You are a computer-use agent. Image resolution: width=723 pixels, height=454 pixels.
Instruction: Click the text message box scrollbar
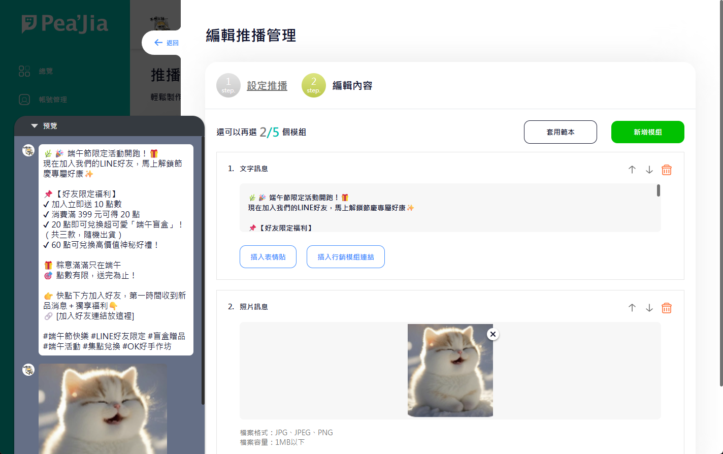coord(659,190)
